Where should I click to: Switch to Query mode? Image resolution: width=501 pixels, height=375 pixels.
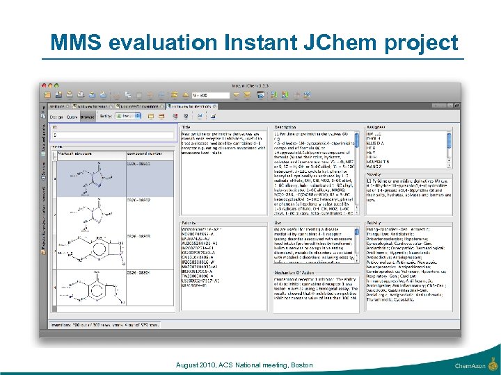pos(72,117)
